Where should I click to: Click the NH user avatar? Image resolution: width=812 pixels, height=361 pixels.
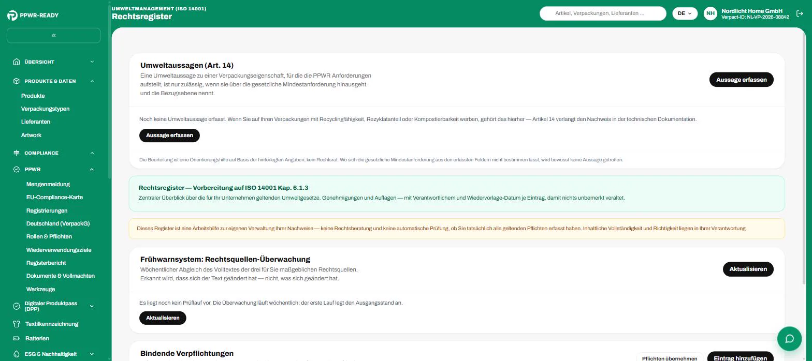coord(710,14)
